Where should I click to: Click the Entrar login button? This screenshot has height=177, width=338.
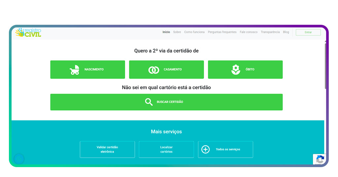308,32
